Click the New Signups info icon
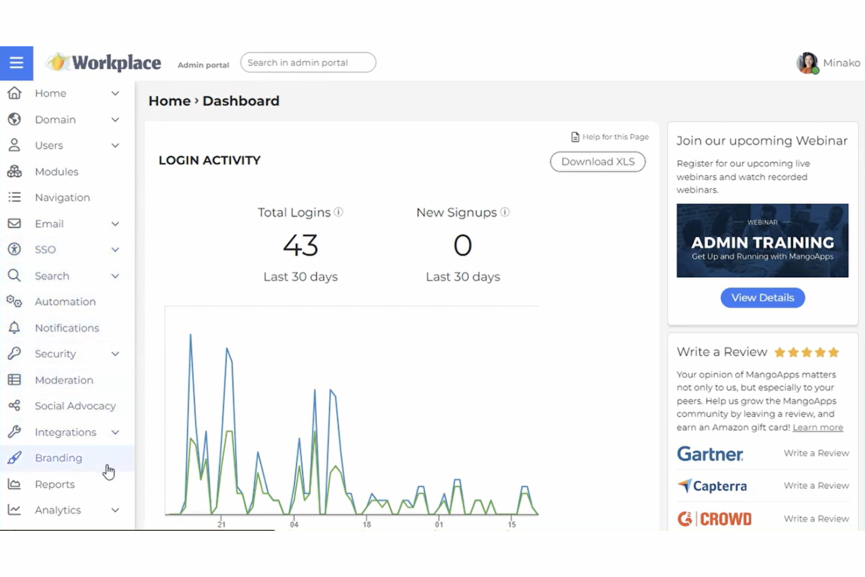This screenshot has width=865, height=577. coord(505,212)
